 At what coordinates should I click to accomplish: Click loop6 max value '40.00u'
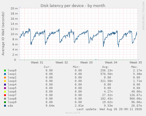[137, 92]
